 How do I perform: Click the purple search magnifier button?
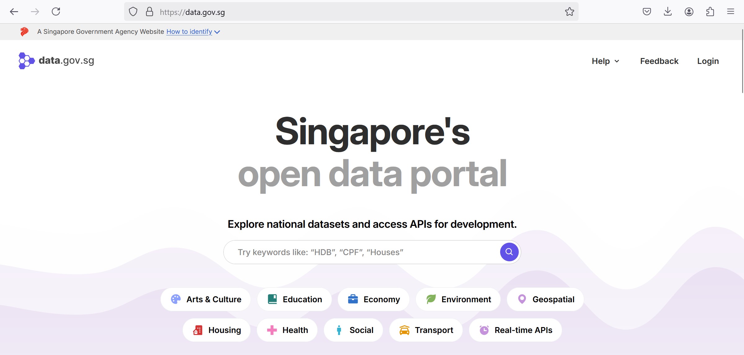[509, 252]
